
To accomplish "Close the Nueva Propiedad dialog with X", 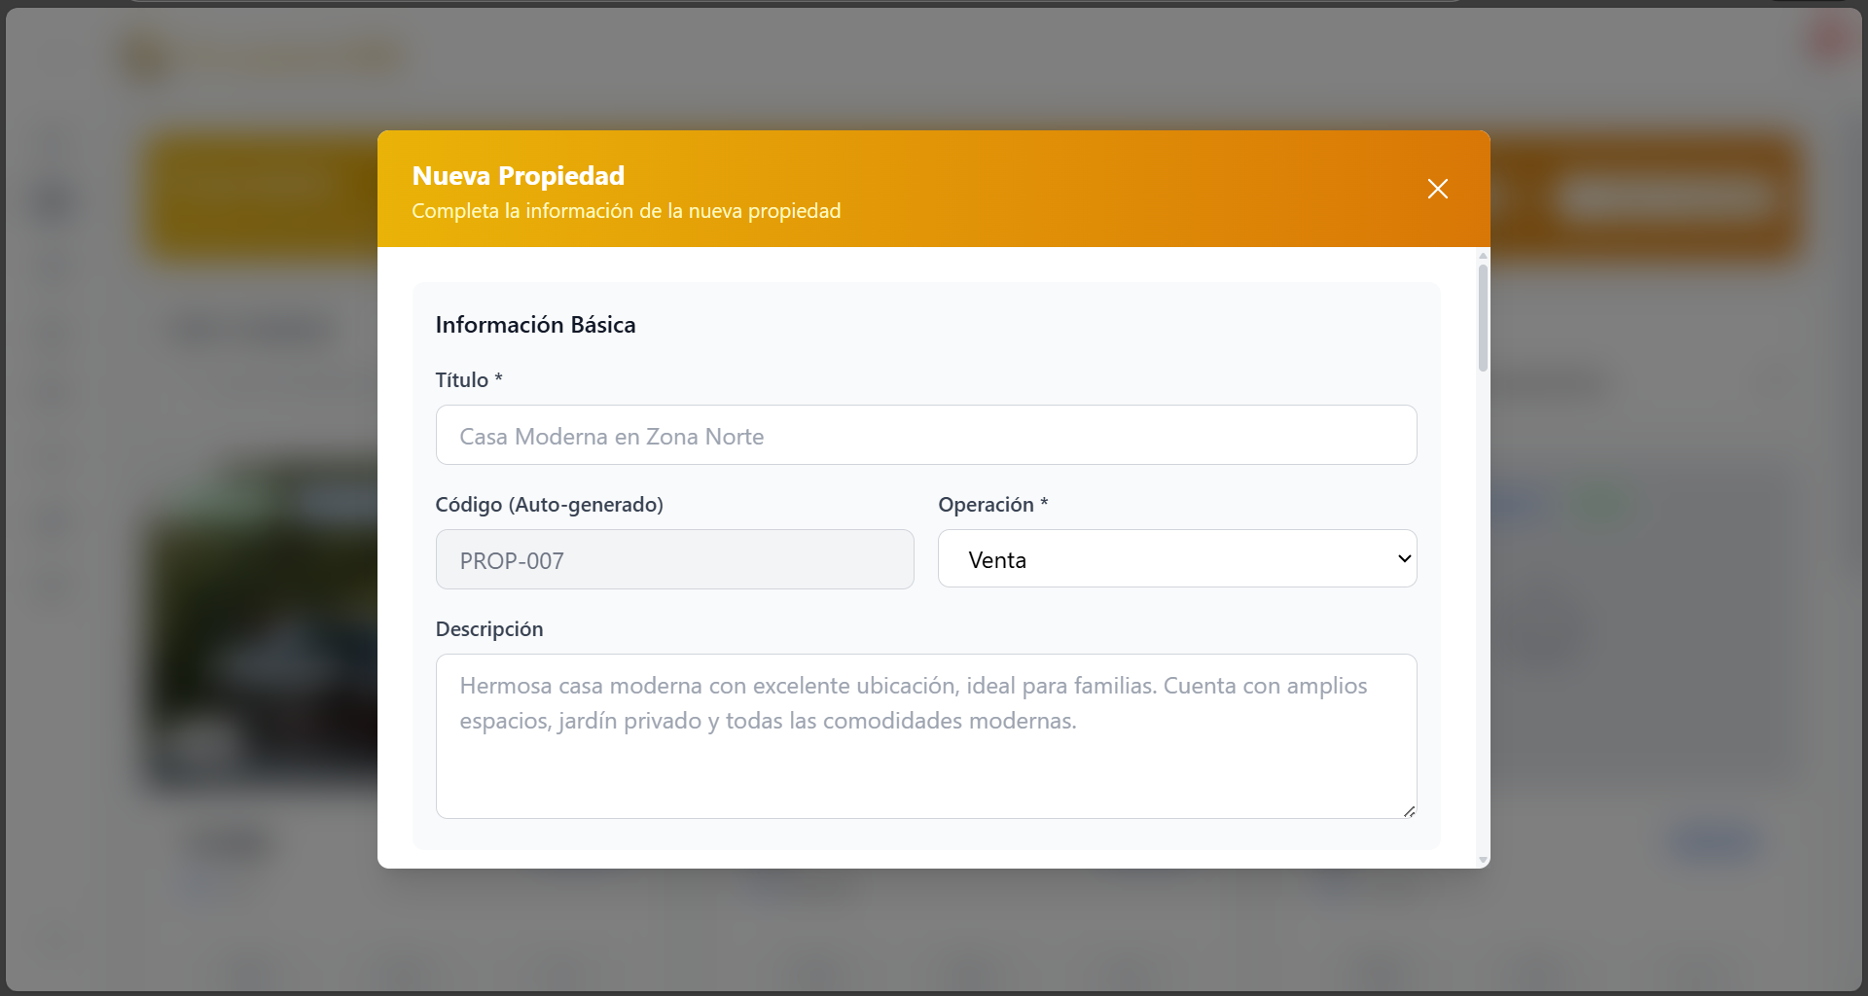I will pos(1437,189).
